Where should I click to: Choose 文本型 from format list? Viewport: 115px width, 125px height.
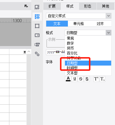[88, 73]
